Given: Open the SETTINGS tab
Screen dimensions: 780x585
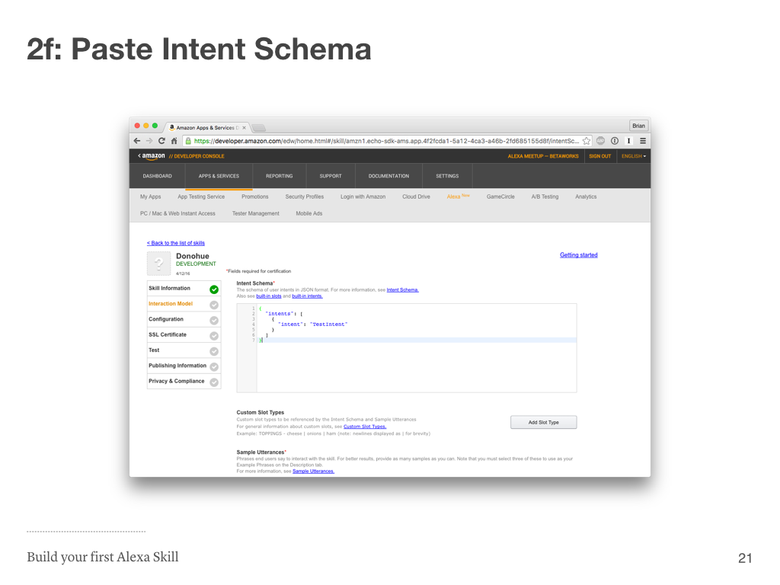Looking at the screenshot, I should tap(447, 176).
